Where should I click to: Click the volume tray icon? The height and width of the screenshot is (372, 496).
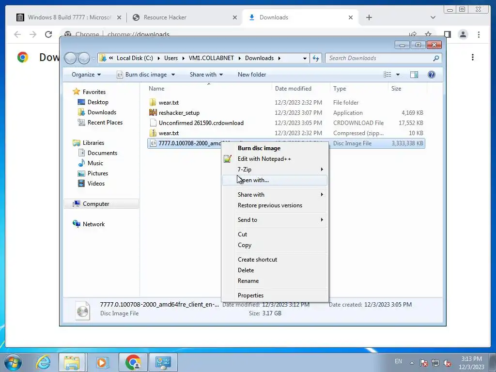pyautogui.click(x=447, y=363)
